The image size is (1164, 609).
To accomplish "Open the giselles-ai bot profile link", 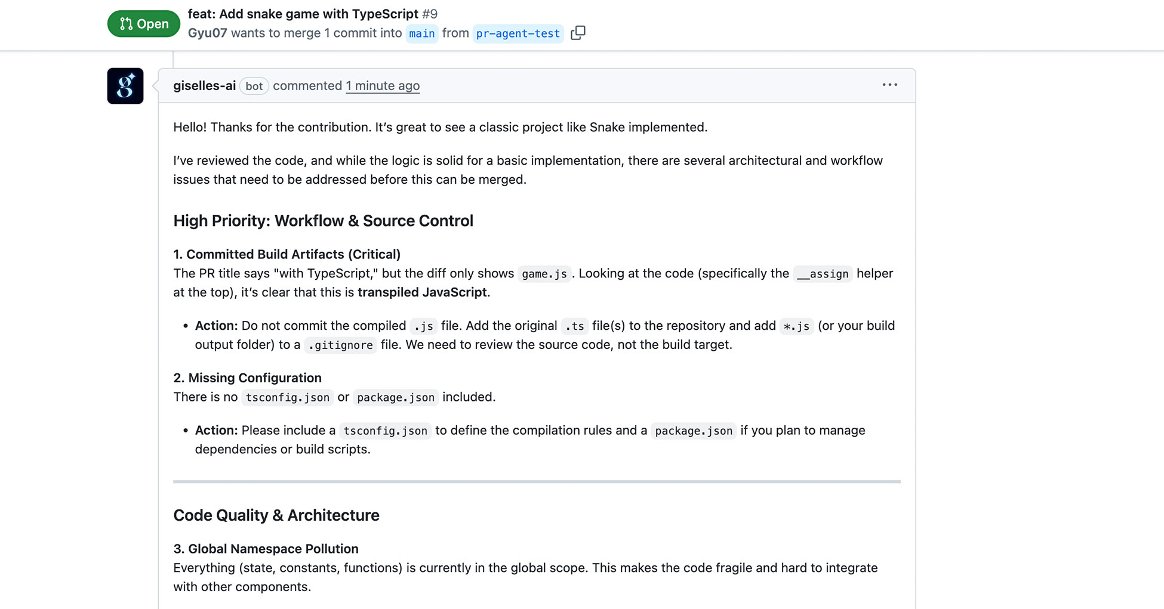I will 204,86.
